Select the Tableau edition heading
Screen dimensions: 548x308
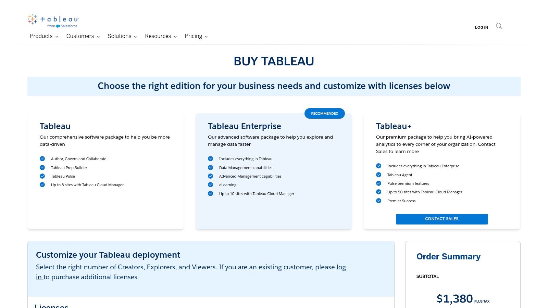coord(55,126)
